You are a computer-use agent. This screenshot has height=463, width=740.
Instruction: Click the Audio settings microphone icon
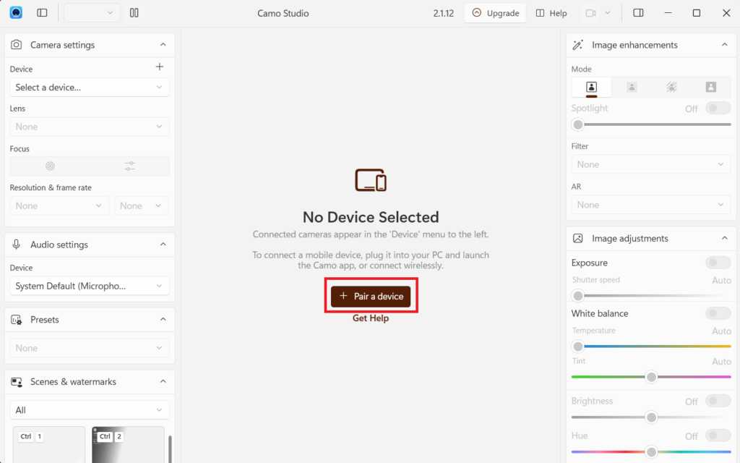(x=16, y=245)
